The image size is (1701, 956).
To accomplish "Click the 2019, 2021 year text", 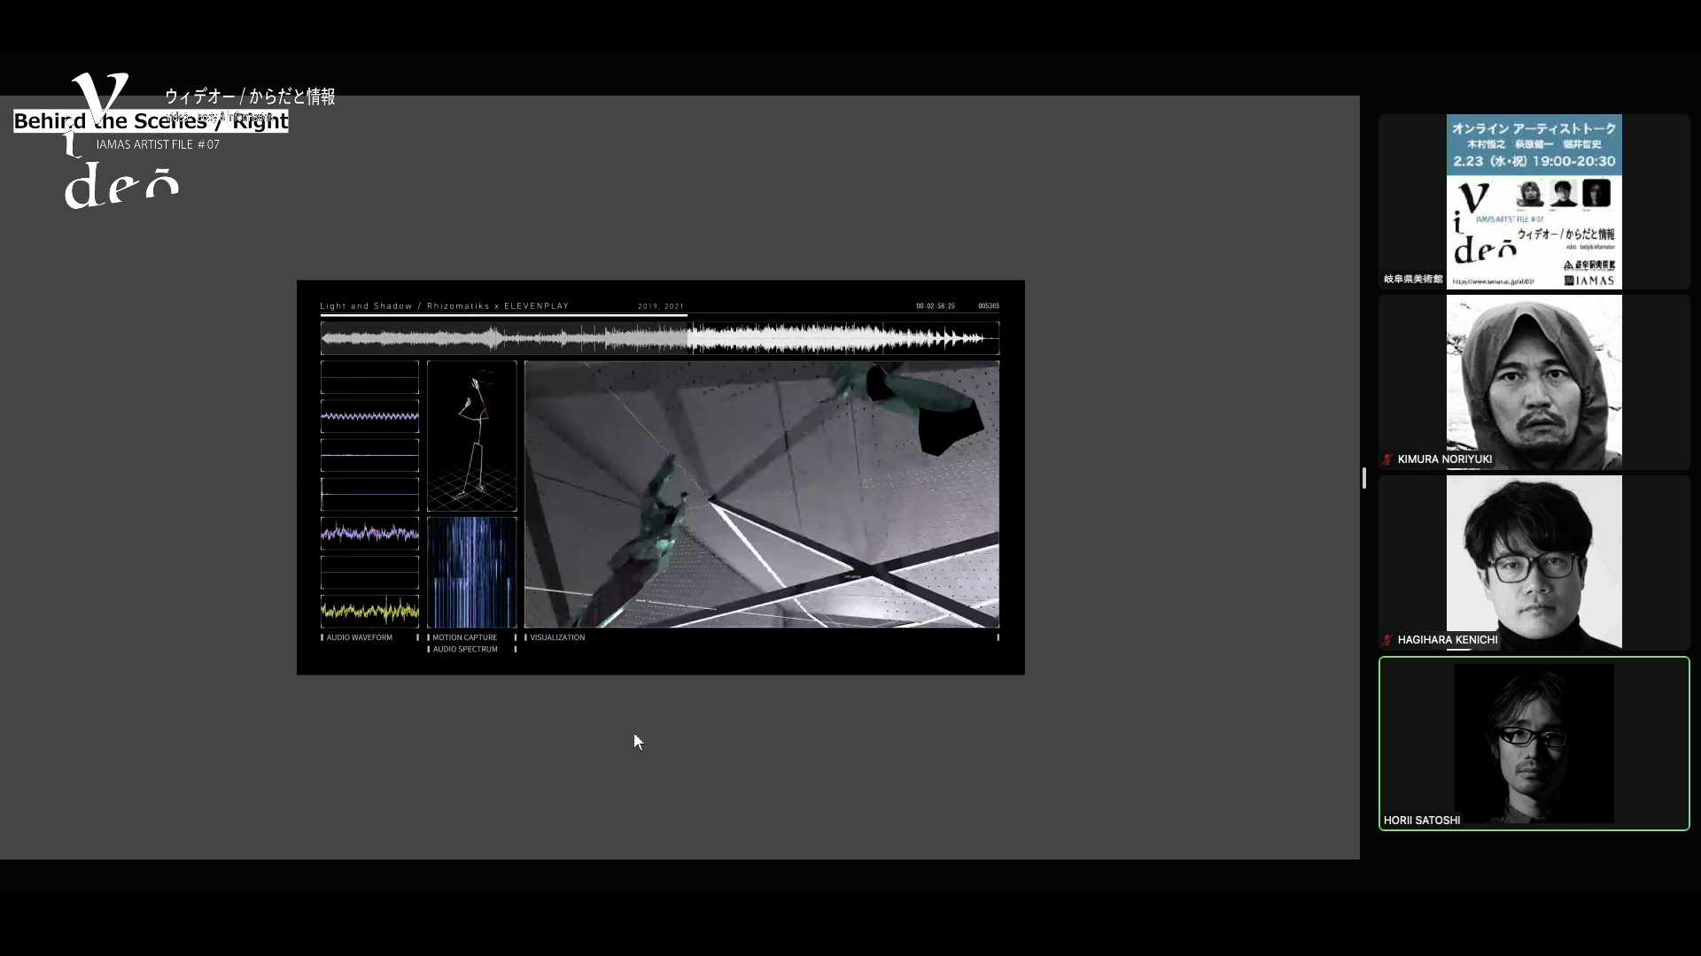I will coord(661,306).
